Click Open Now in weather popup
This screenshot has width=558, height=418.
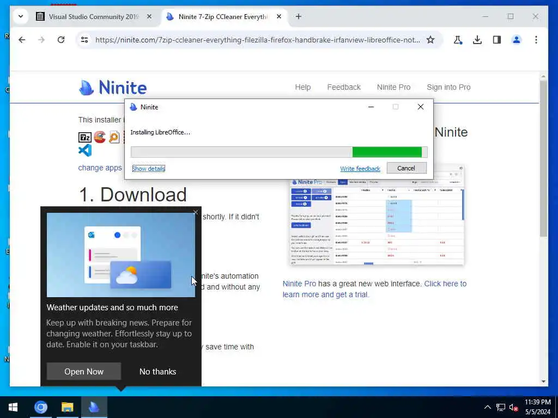(x=83, y=371)
